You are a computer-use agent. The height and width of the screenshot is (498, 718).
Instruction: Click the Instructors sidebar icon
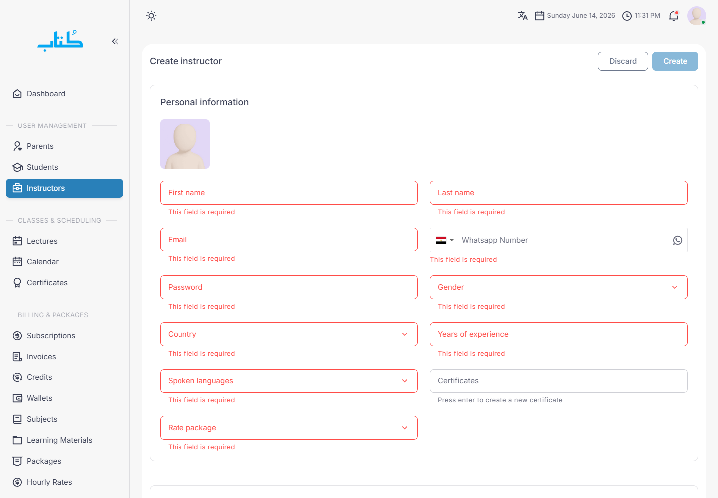[x=17, y=188]
